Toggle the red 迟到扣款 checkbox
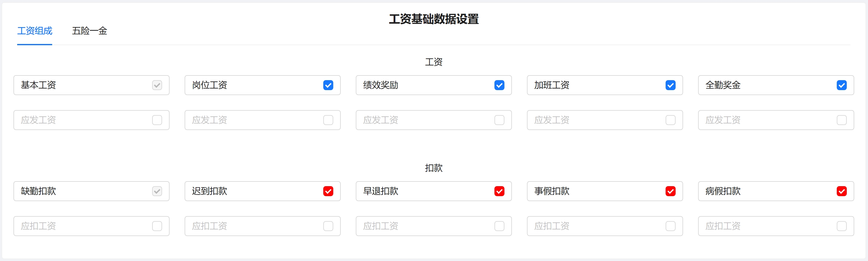 328,191
